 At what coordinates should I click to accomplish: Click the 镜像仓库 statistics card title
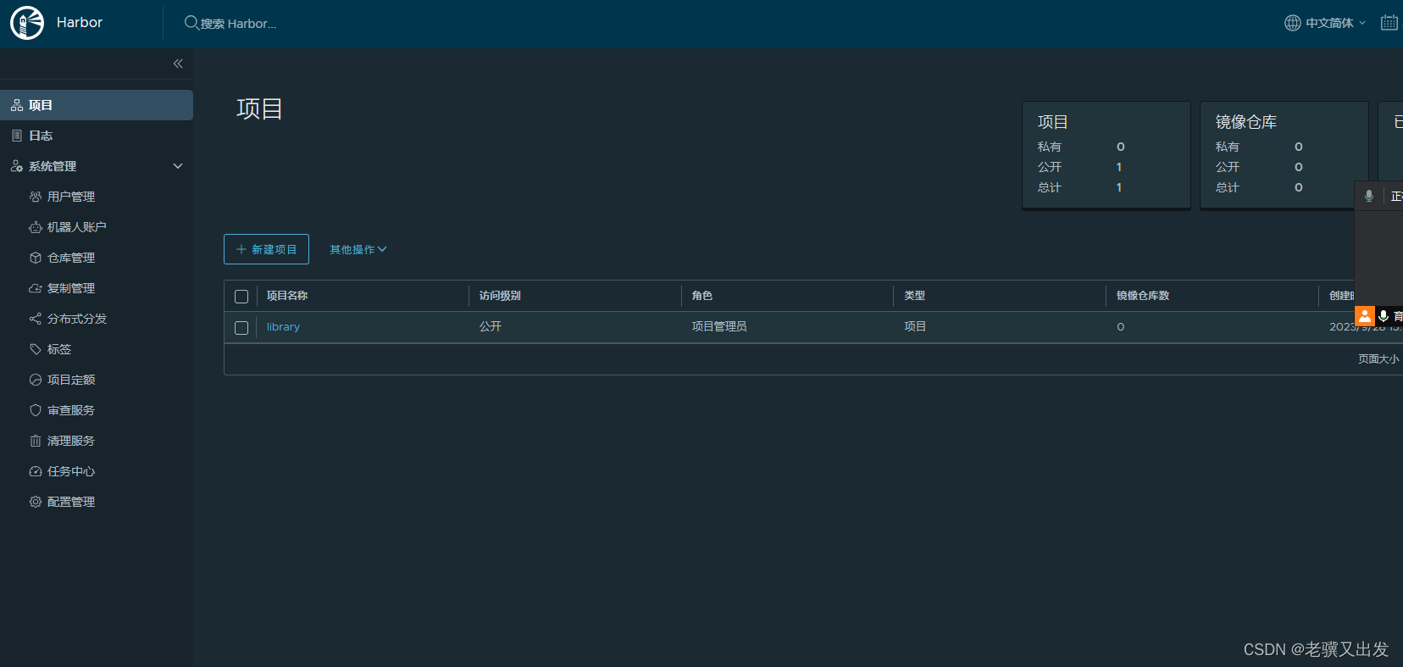point(1245,122)
